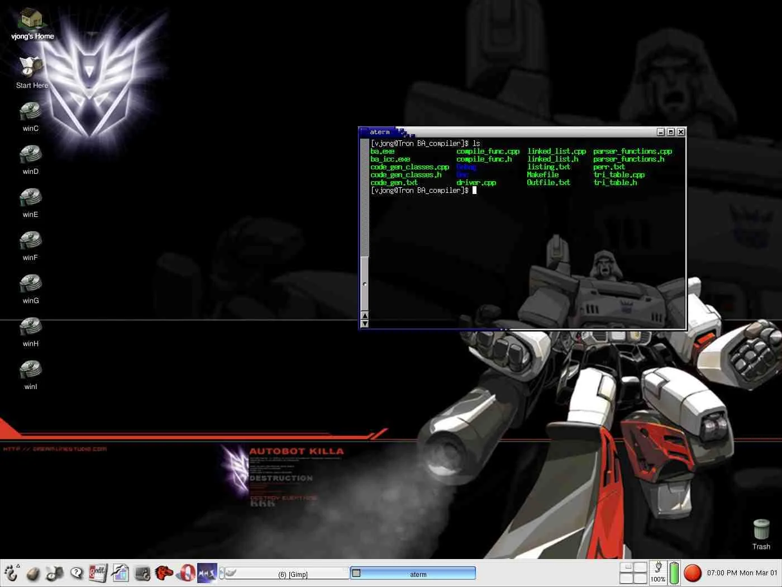Click the AC power plug 100% indicator
782x587 pixels.
tap(658, 573)
